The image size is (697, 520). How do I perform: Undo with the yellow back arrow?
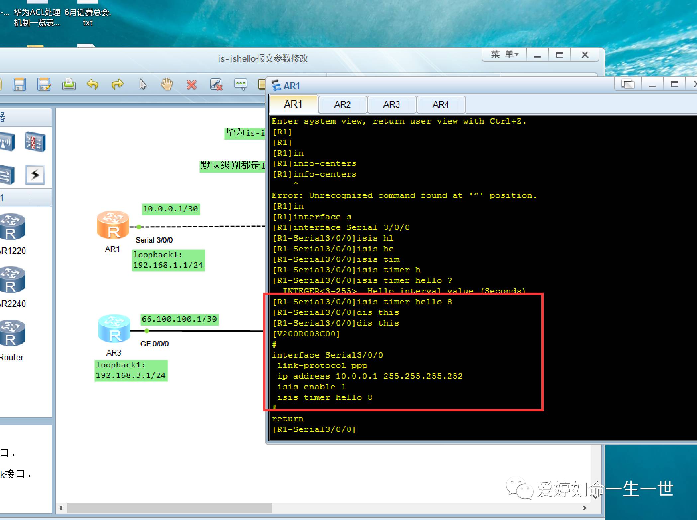click(x=93, y=85)
